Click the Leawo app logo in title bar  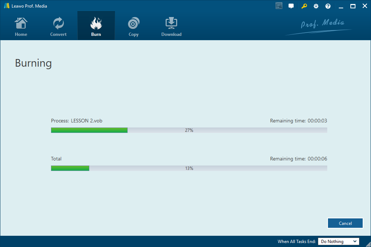7,6
